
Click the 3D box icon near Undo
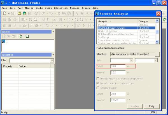pos(36,13)
